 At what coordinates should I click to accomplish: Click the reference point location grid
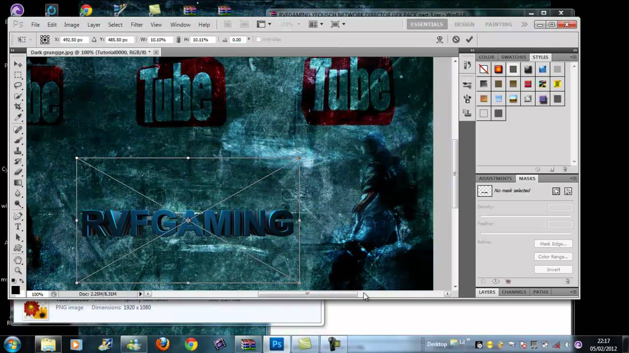[45, 40]
